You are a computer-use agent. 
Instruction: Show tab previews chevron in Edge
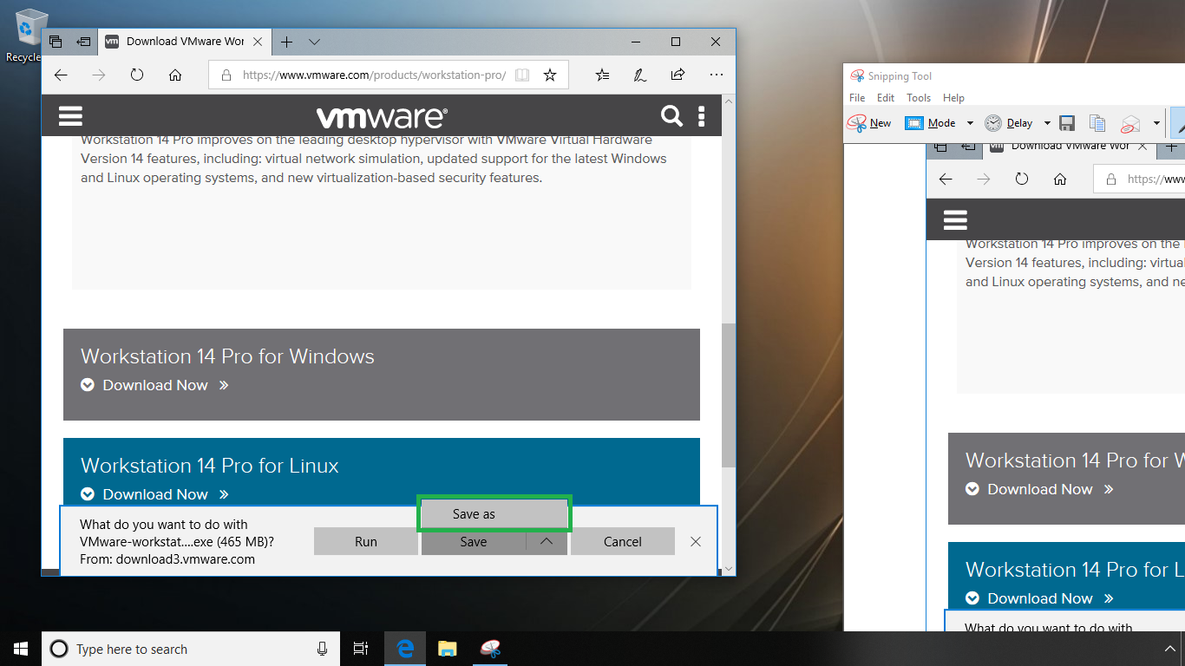pos(314,42)
